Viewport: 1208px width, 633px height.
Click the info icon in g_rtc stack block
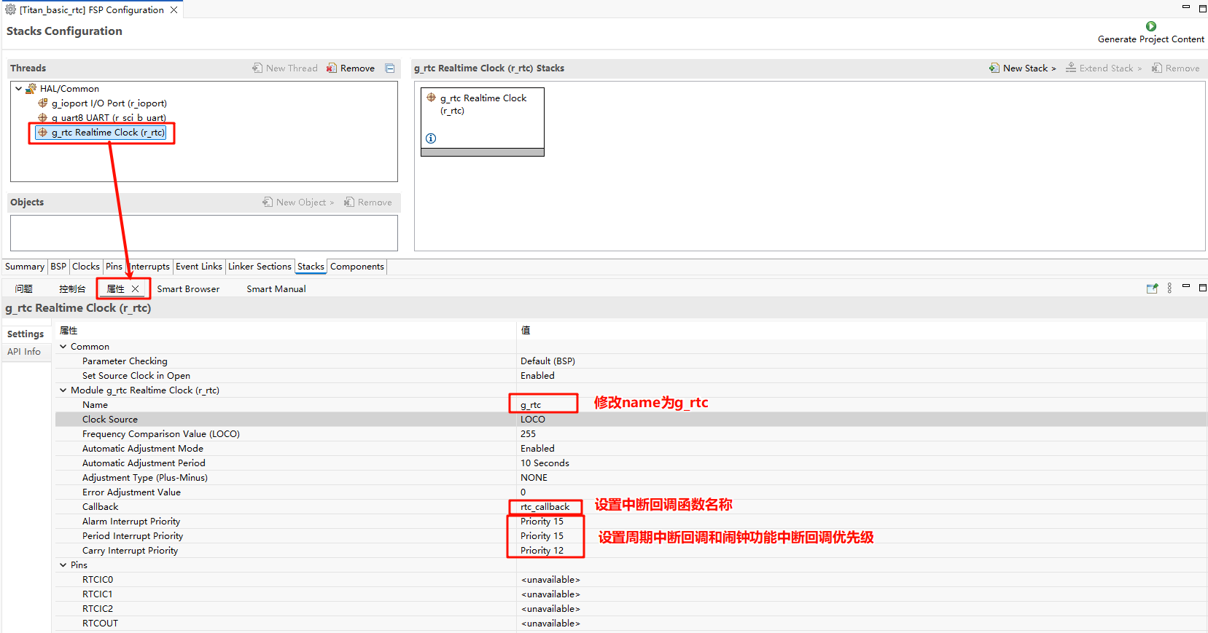point(431,138)
